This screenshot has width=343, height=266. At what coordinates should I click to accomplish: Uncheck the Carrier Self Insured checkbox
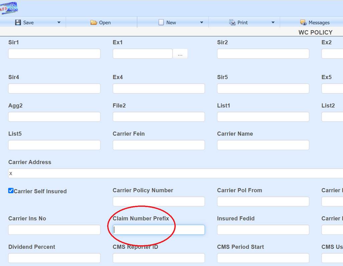[11, 191]
